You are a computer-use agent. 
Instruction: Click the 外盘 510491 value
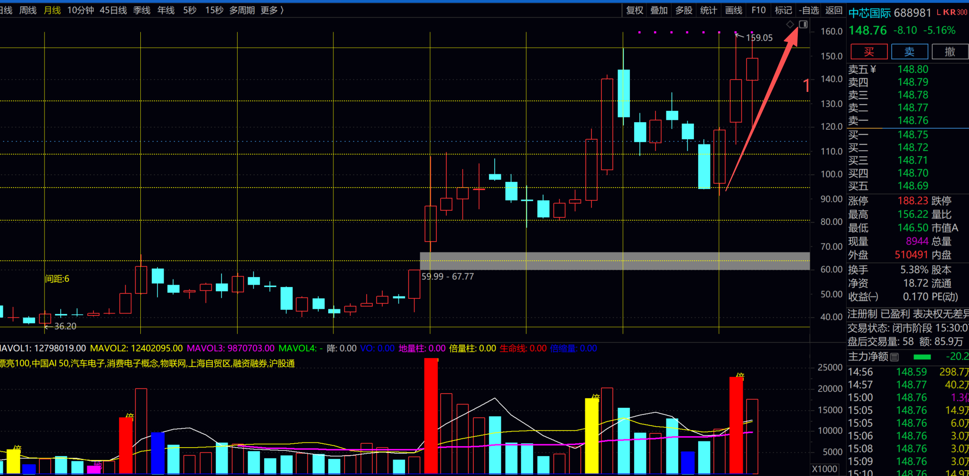(911, 255)
